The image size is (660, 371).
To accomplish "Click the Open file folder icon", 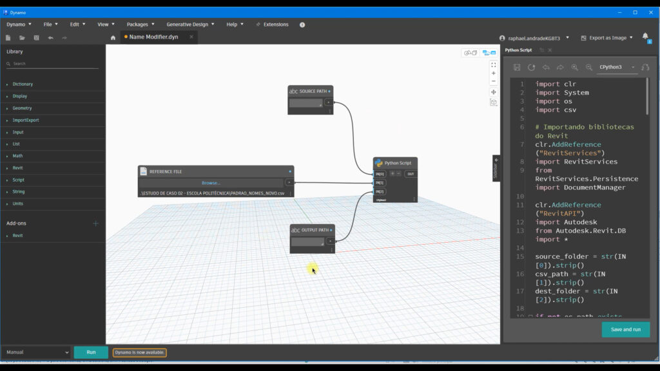I will click(22, 38).
